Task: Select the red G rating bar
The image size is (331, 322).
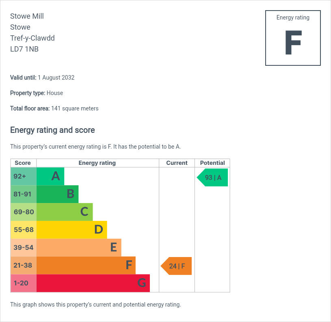Action: pos(93,283)
